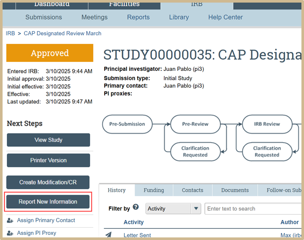Open the Letter Sent activity link
The image size is (304, 240).
click(137, 235)
